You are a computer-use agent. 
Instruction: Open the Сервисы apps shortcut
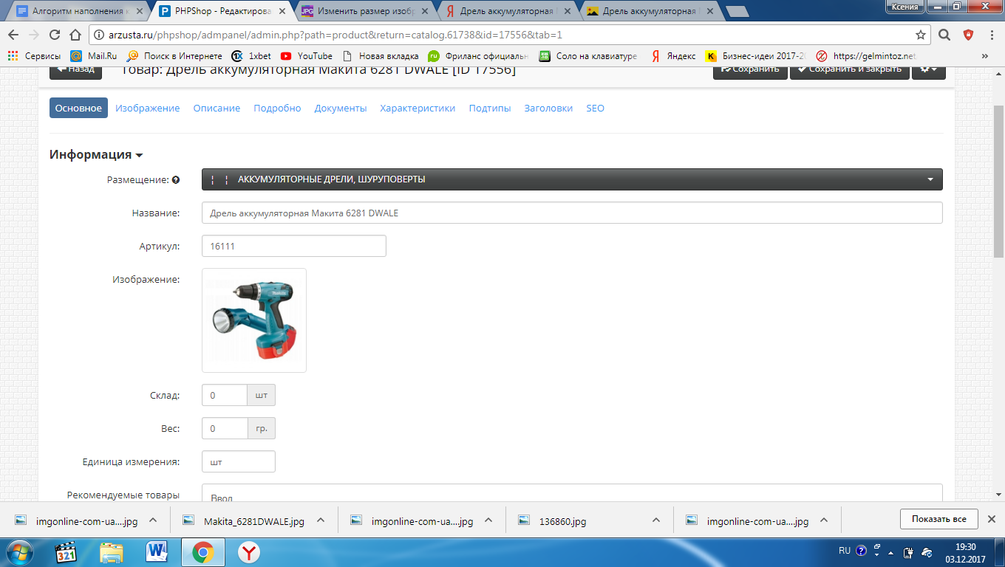click(x=34, y=56)
